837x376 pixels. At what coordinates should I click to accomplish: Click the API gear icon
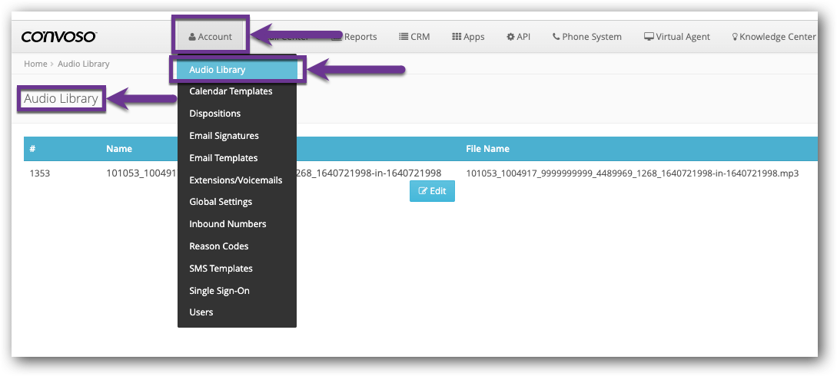[510, 37]
